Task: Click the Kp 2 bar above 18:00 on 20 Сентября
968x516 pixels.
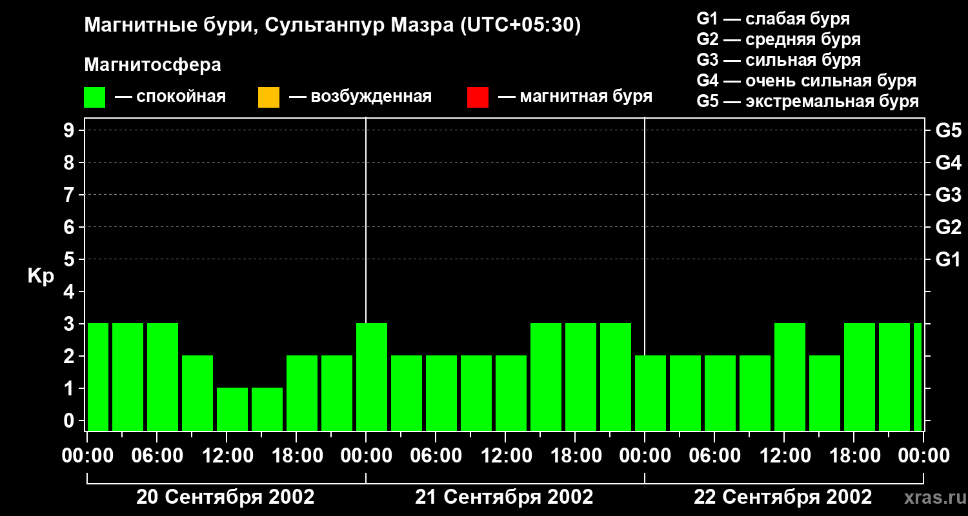Action: [x=302, y=393]
